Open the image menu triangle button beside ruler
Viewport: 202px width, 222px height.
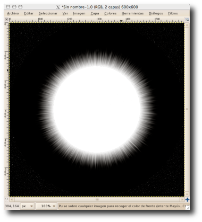point(6,20)
